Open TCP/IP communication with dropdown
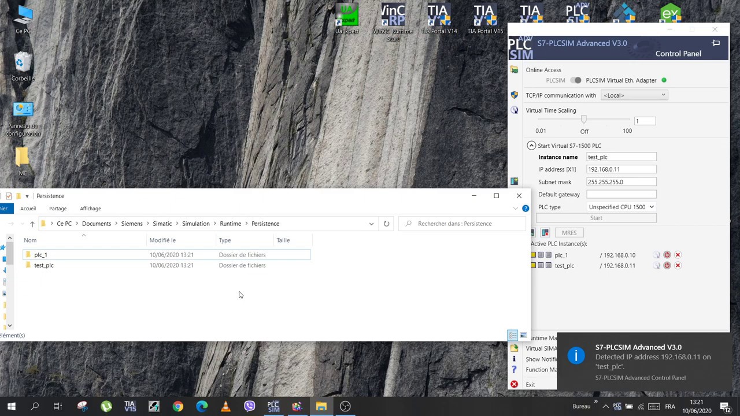Screen dimensions: 740x416 coord(634,95)
